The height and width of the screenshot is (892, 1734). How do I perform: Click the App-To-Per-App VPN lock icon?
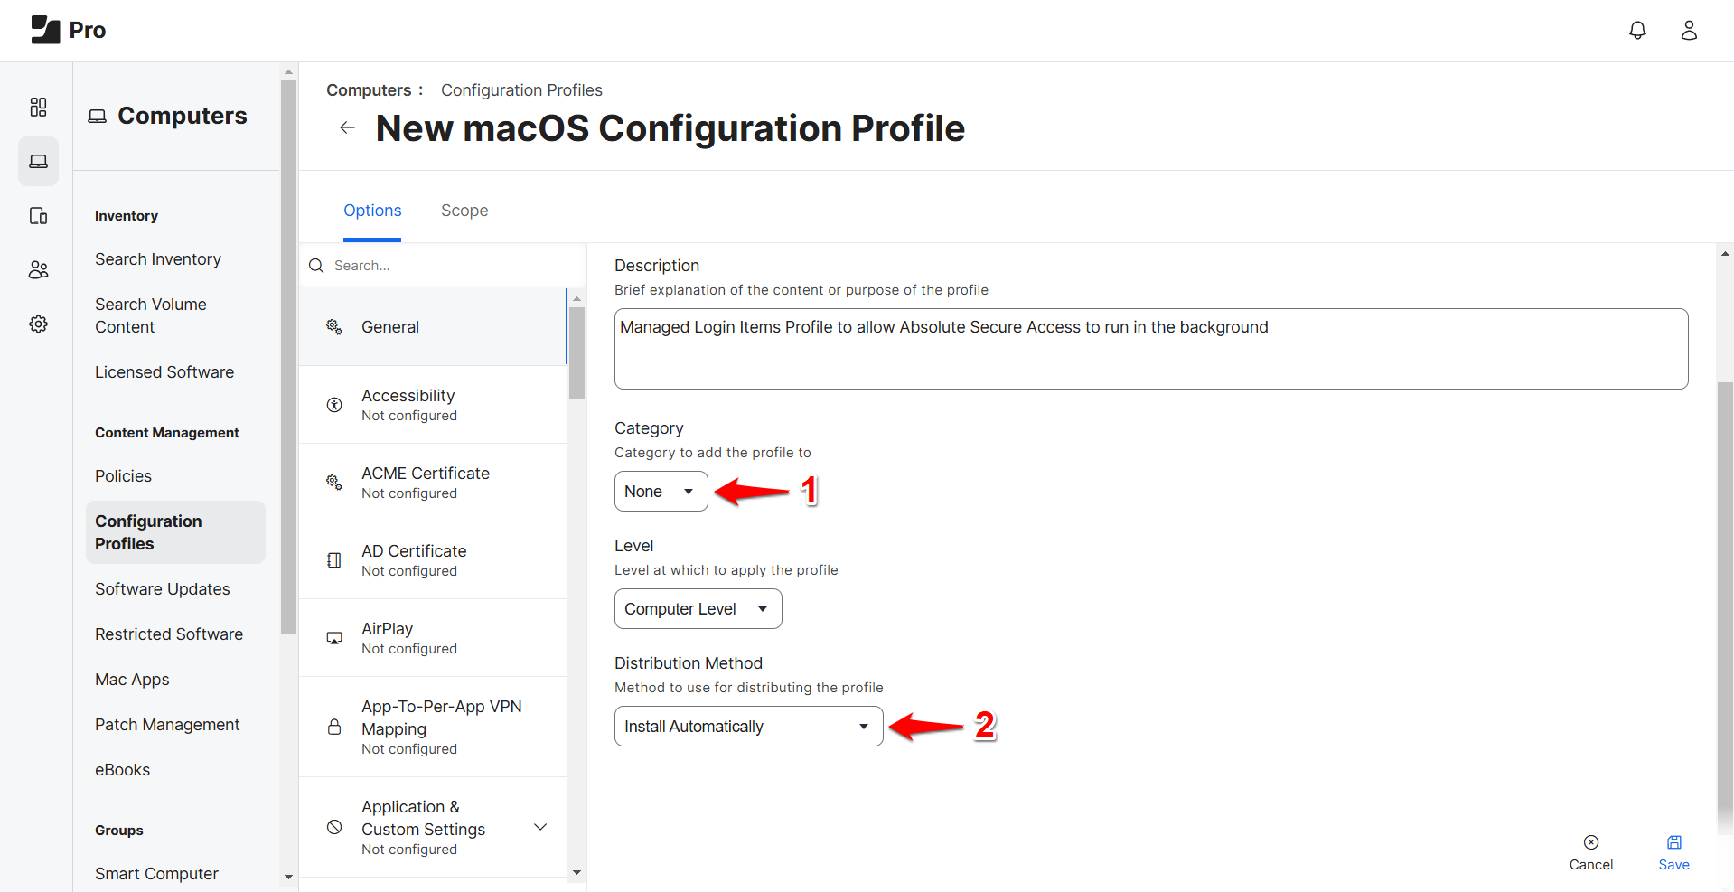click(334, 727)
